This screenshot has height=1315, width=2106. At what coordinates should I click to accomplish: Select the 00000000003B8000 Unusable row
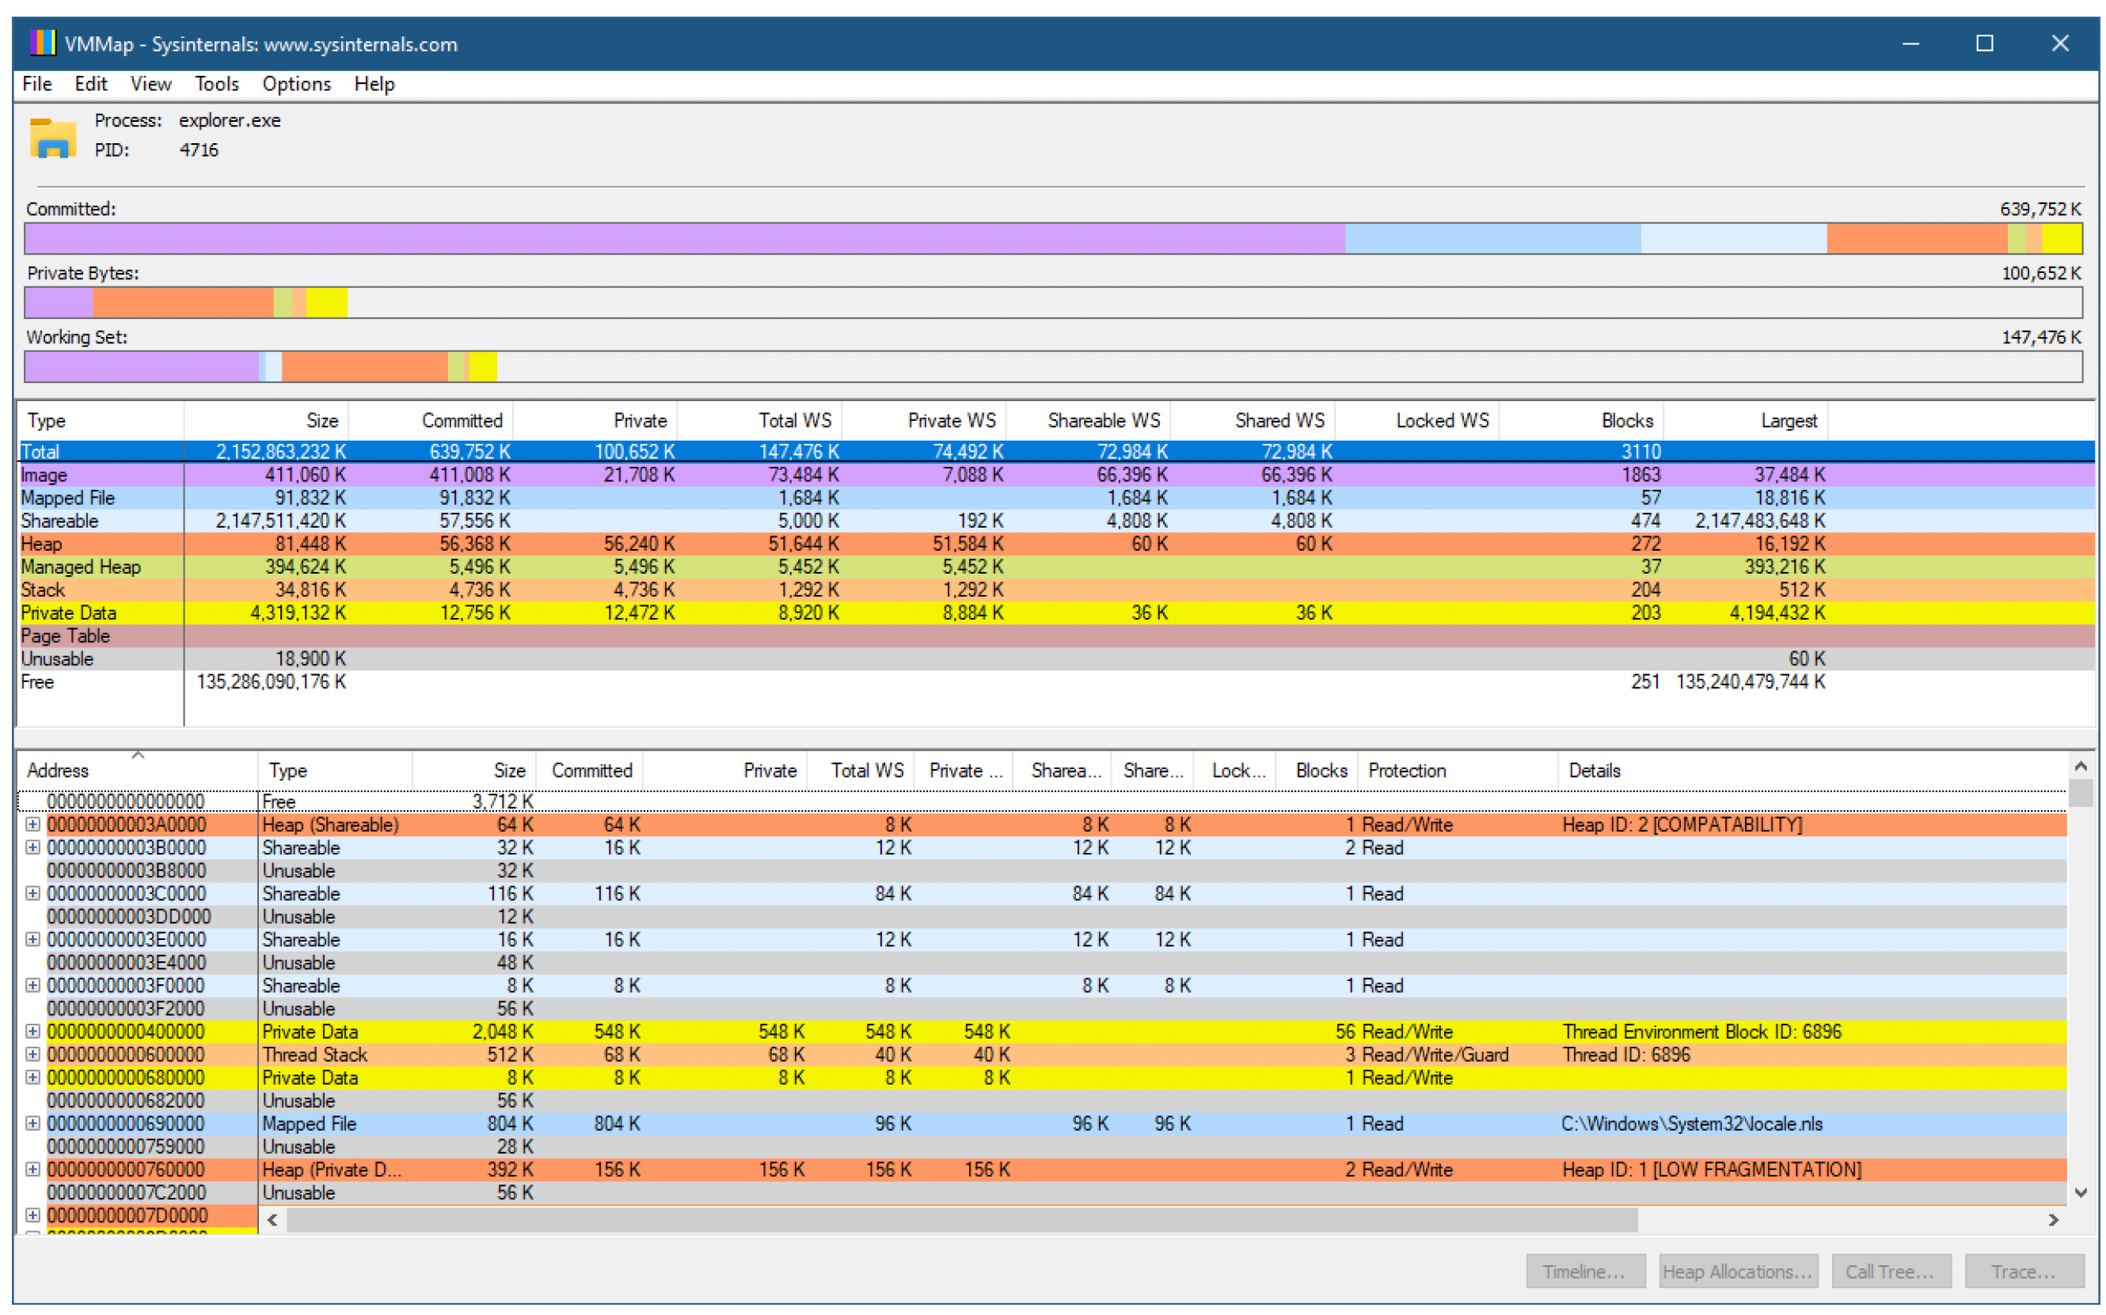(x=1042, y=870)
